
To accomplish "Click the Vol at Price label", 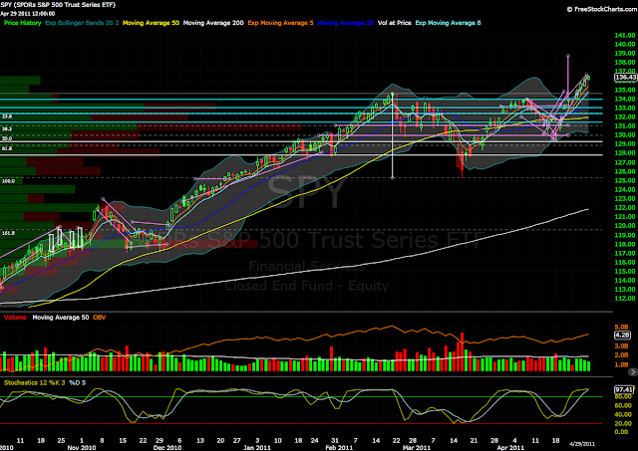I will tap(395, 23).
